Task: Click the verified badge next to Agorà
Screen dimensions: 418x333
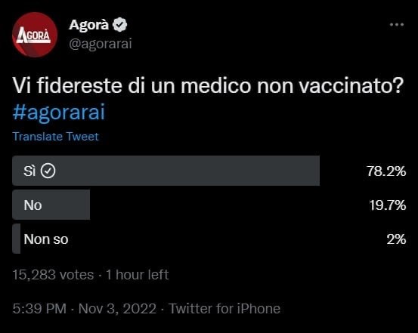Action: click(x=119, y=25)
